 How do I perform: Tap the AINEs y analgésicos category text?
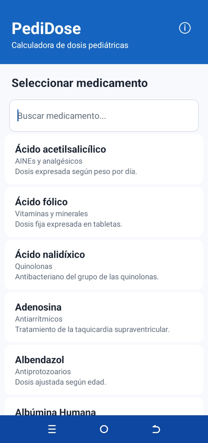49,161
